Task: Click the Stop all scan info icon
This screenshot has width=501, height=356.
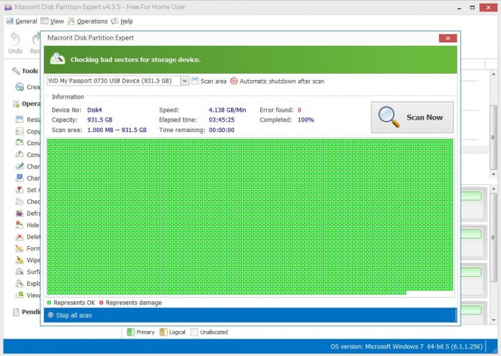Action: (x=51, y=315)
